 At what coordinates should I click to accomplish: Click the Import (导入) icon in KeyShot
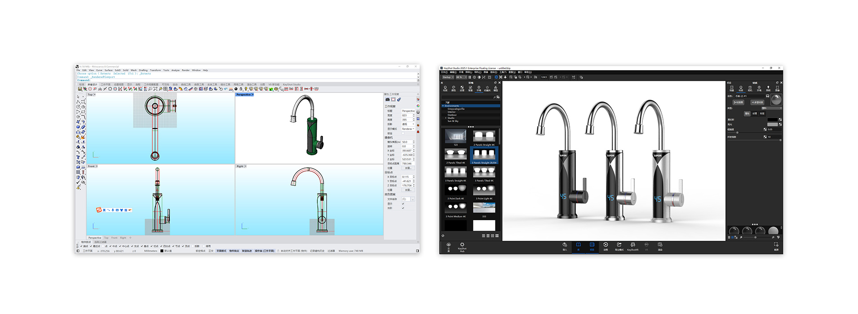click(x=565, y=246)
